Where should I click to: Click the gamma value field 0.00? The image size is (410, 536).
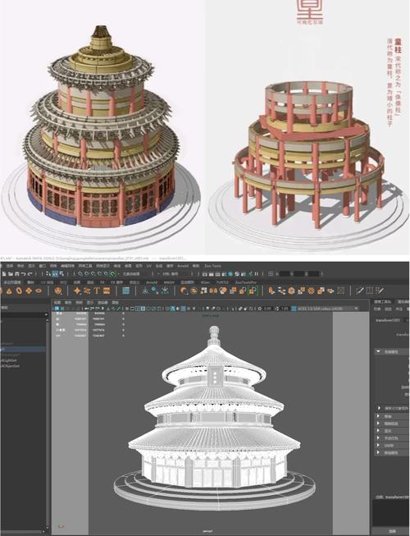(x=267, y=309)
